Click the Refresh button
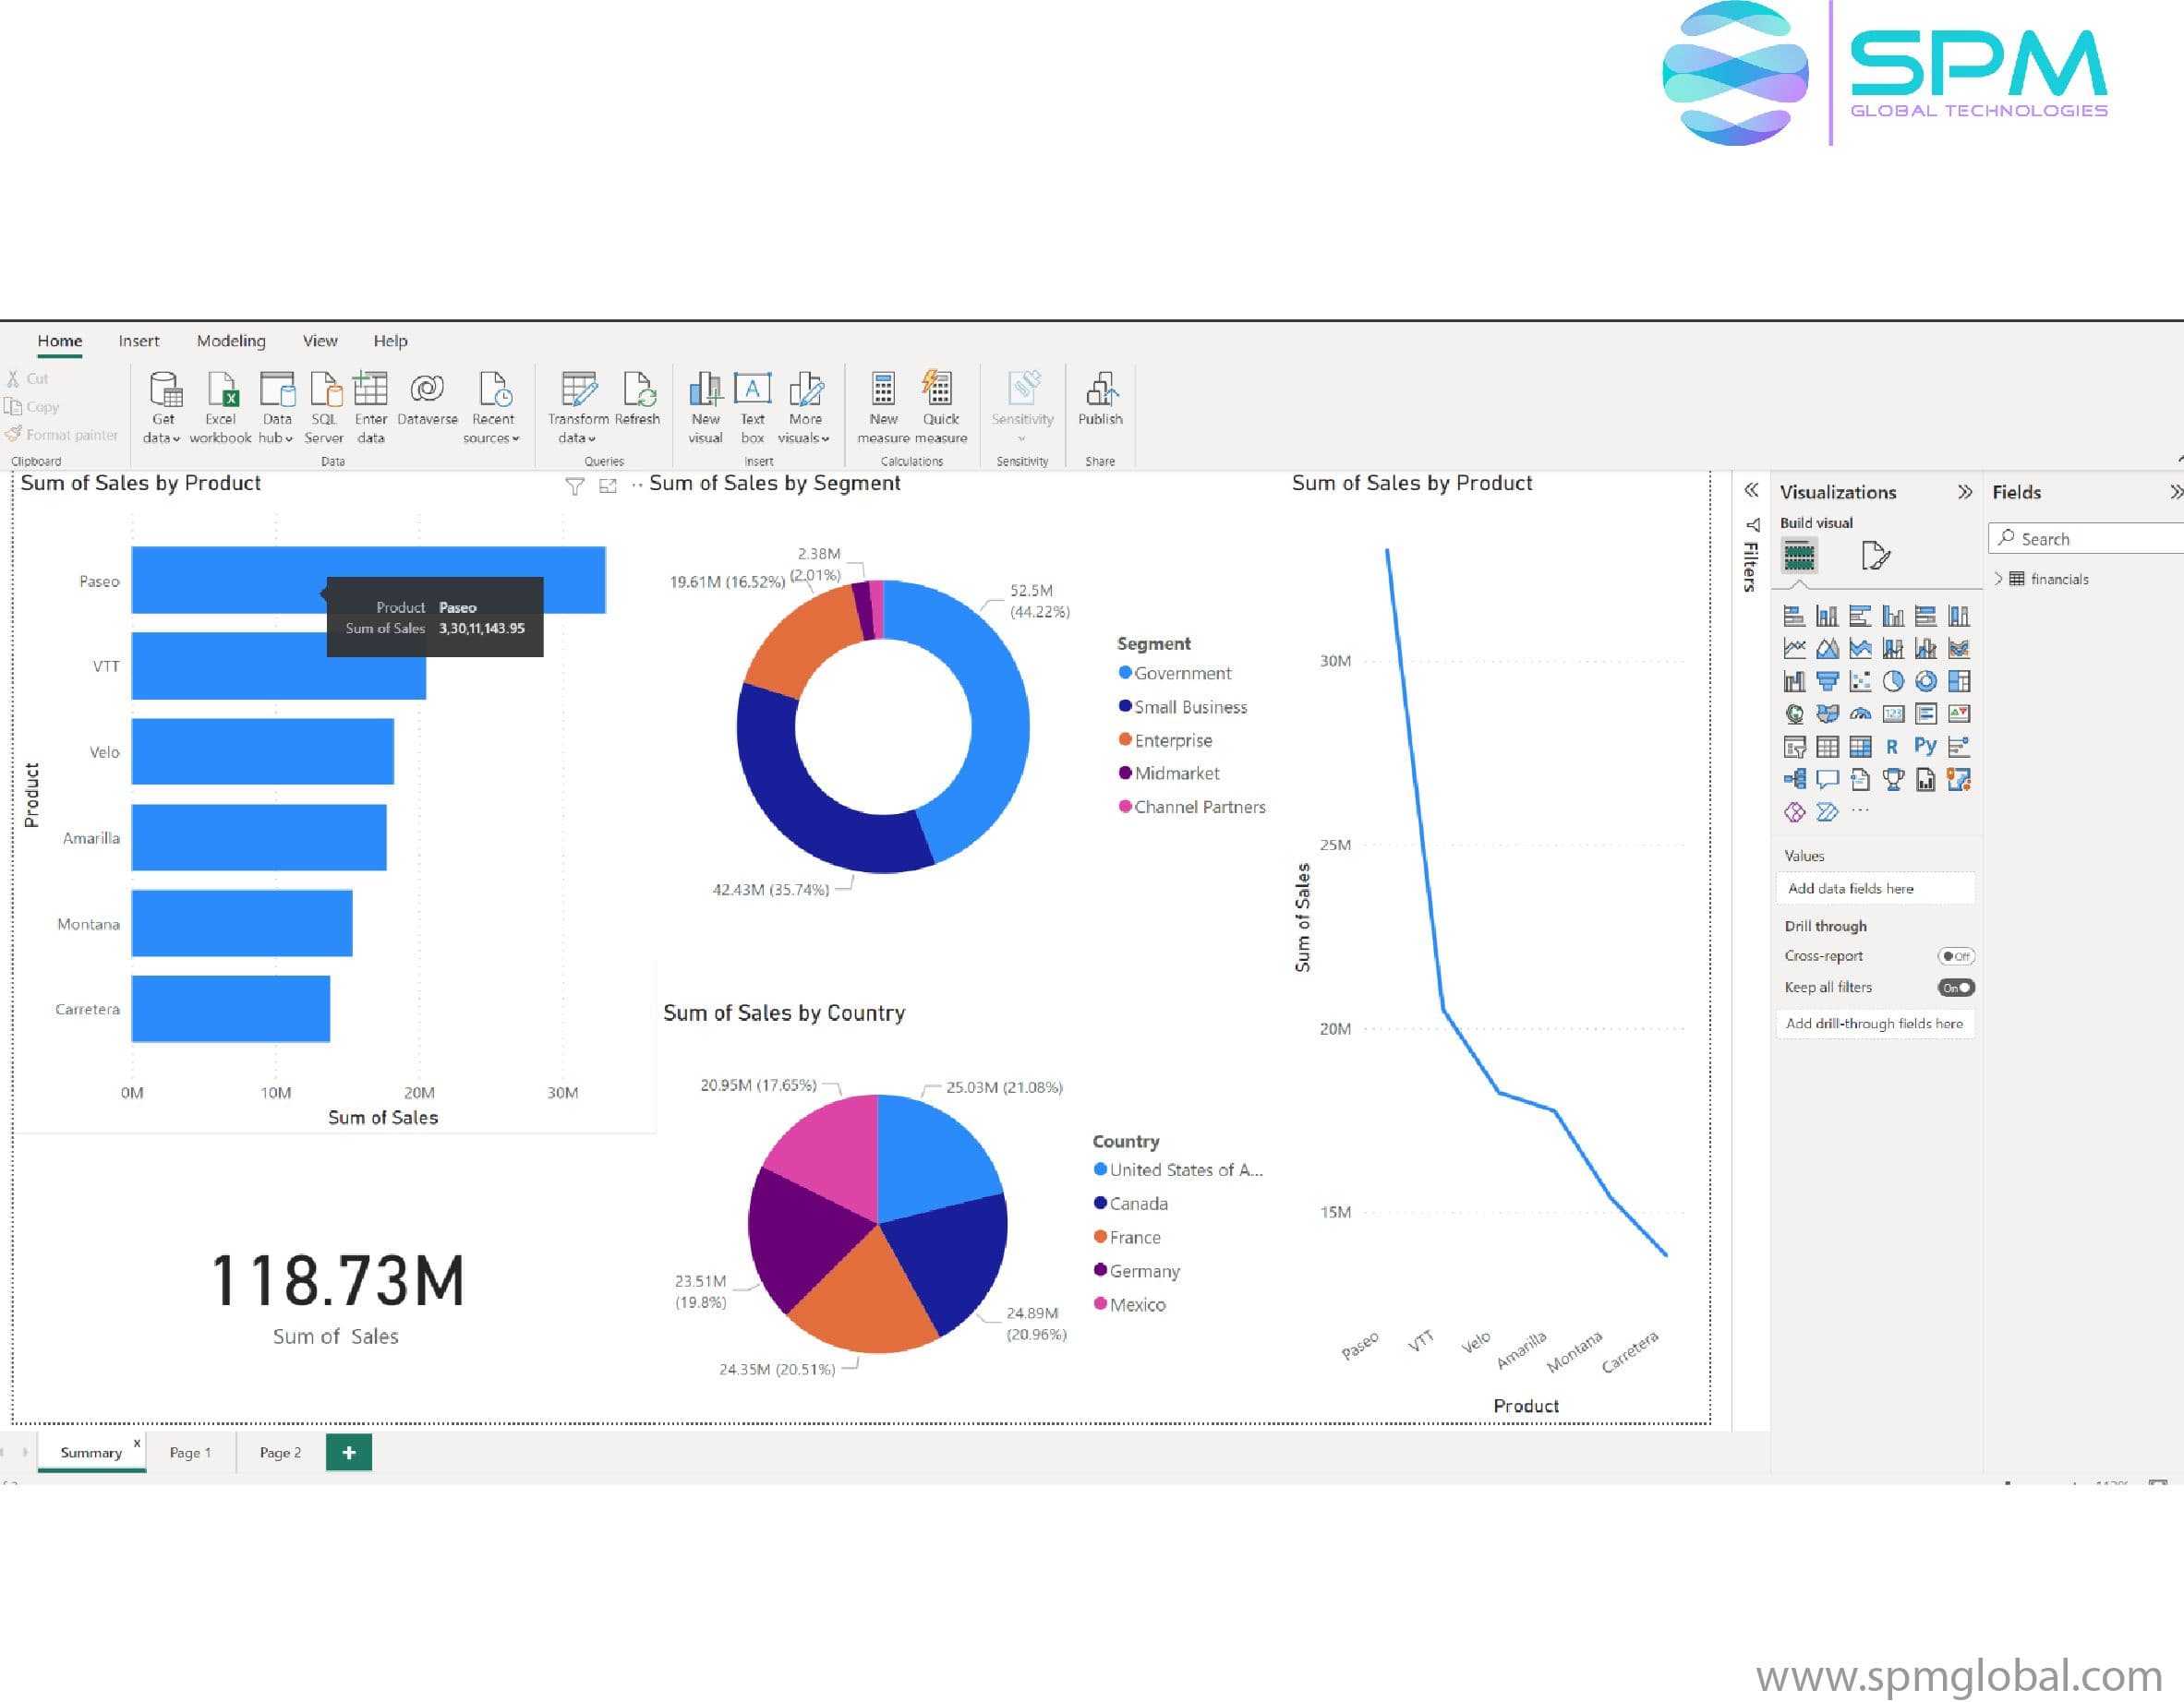 click(x=637, y=399)
